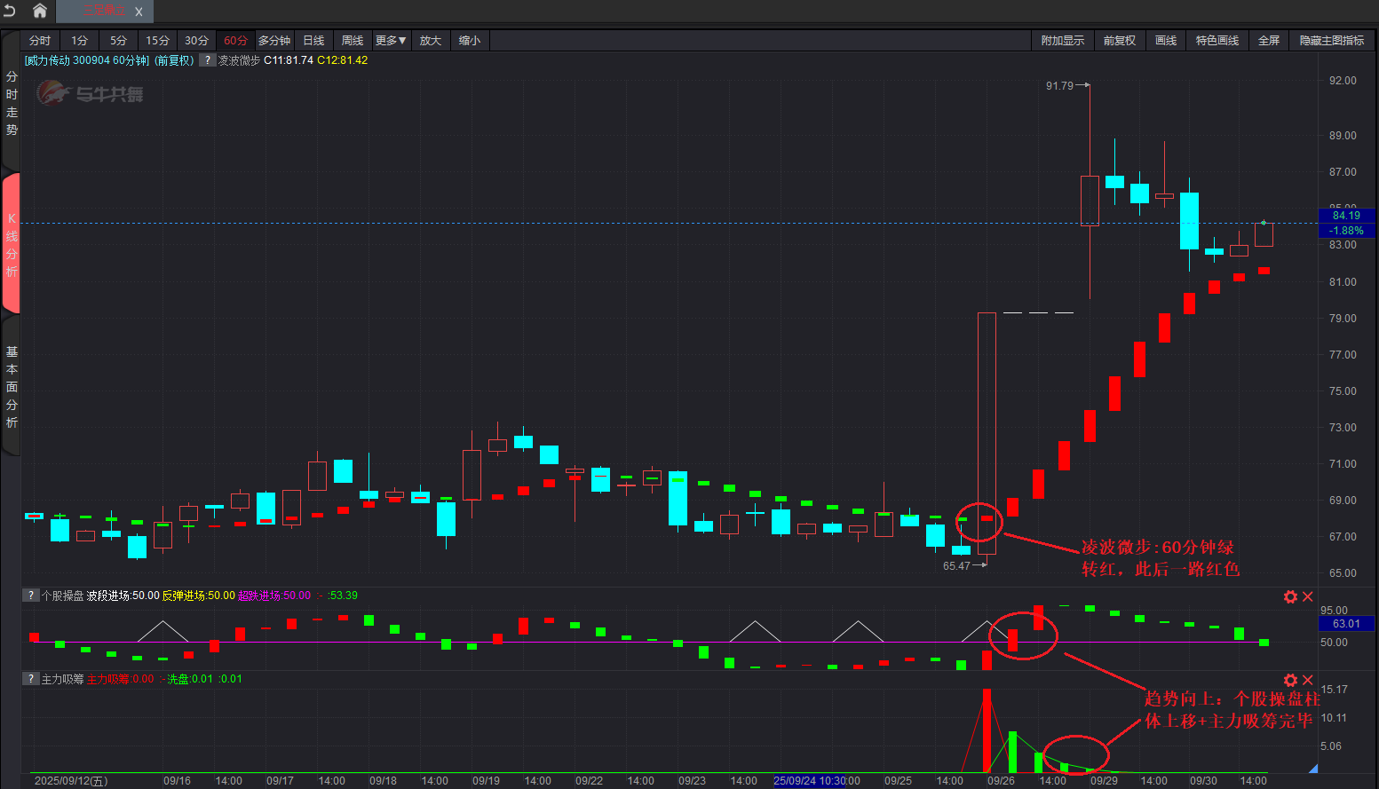Image resolution: width=1379 pixels, height=789 pixels.
Task: Click the back arrow icon
Action: pyautogui.click(x=10, y=11)
